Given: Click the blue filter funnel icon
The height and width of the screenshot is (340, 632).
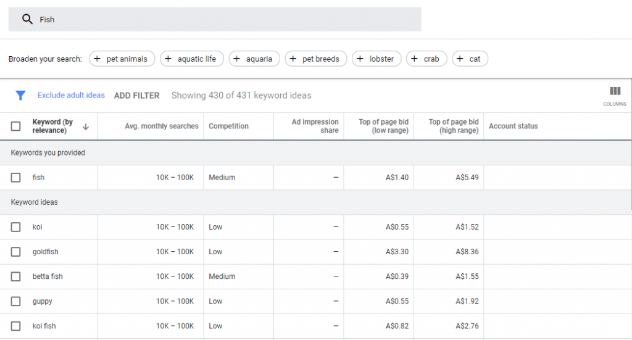Looking at the screenshot, I should [x=20, y=96].
